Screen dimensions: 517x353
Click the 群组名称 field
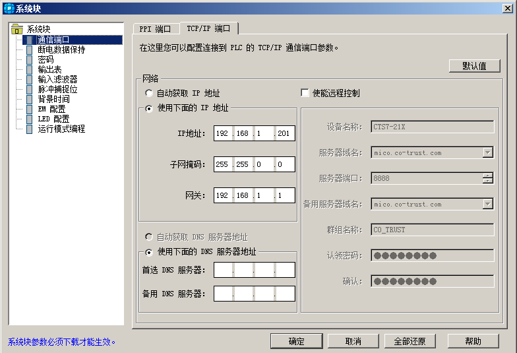pyautogui.click(x=433, y=230)
